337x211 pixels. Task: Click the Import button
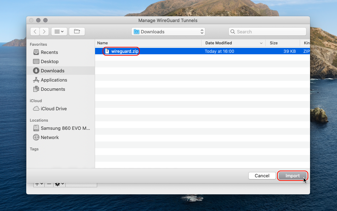292,176
